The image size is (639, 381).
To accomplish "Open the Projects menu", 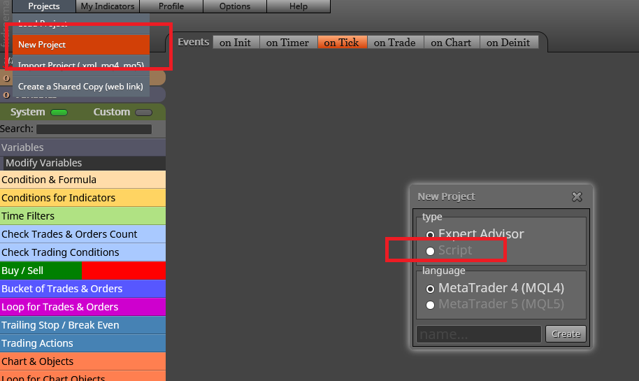I will (x=43, y=6).
